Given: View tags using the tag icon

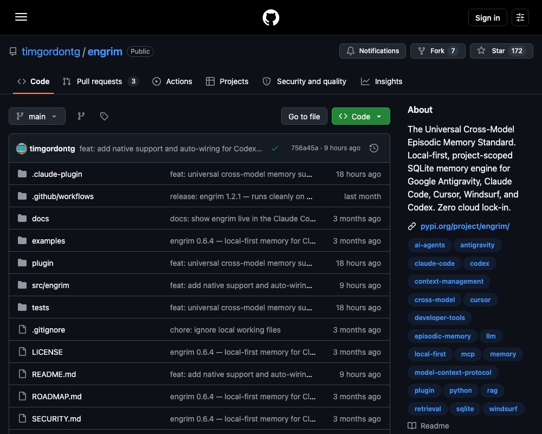Looking at the screenshot, I should [104, 116].
